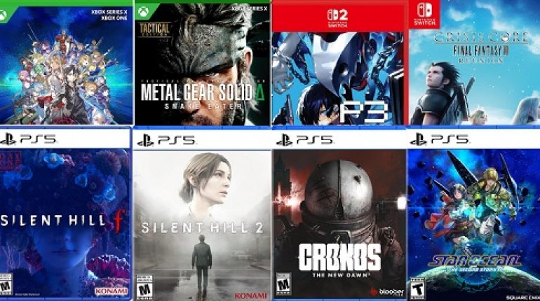Click the PS5 logo above Silent Hill f
This screenshot has height=301, width=540.
coord(28,139)
